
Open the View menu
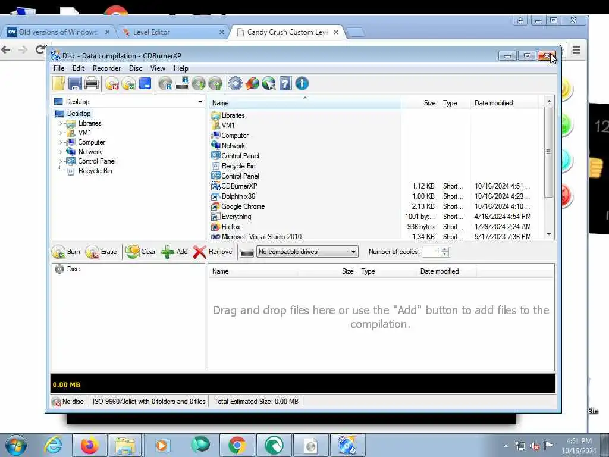[x=158, y=68]
